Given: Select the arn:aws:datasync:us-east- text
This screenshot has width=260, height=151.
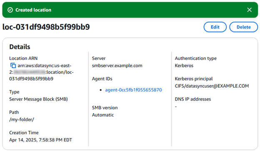Looking at the screenshot, I should click(x=45, y=66).
